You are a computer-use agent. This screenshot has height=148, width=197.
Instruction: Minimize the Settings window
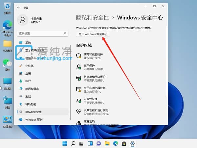click(146, 6)
